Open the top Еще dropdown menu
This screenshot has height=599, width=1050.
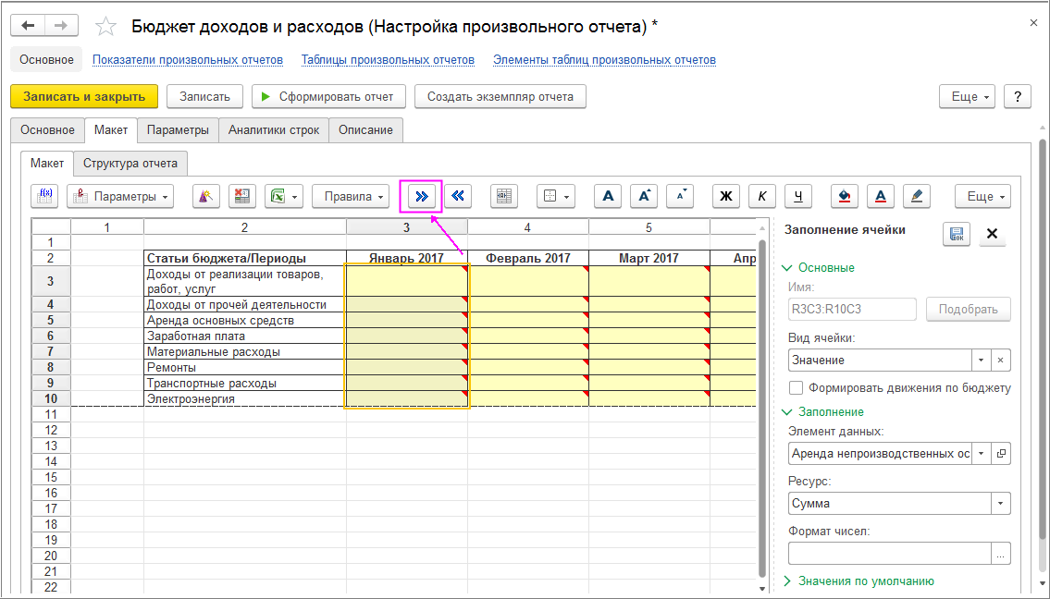coord(968,96)
